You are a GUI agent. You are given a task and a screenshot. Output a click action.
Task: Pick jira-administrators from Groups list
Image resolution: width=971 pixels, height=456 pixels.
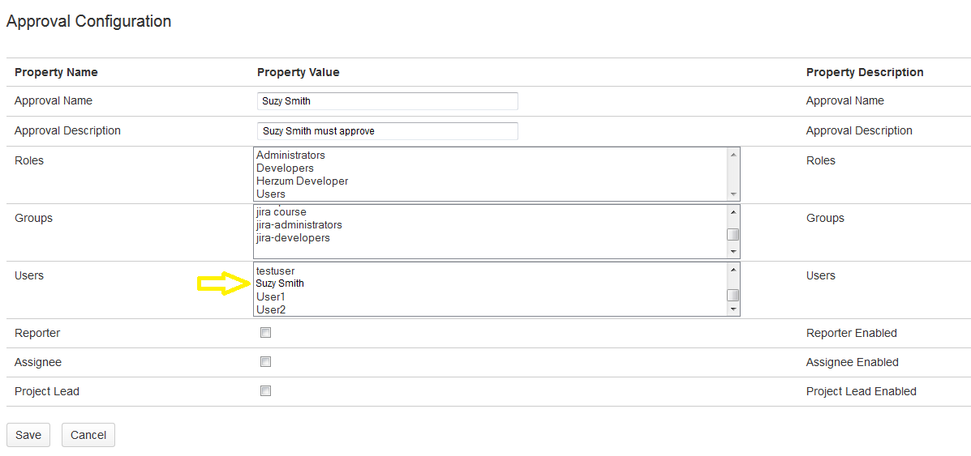[299, 224]
